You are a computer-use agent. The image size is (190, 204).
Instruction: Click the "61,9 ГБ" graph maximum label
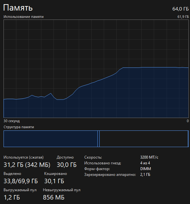[x=183, y=17]
